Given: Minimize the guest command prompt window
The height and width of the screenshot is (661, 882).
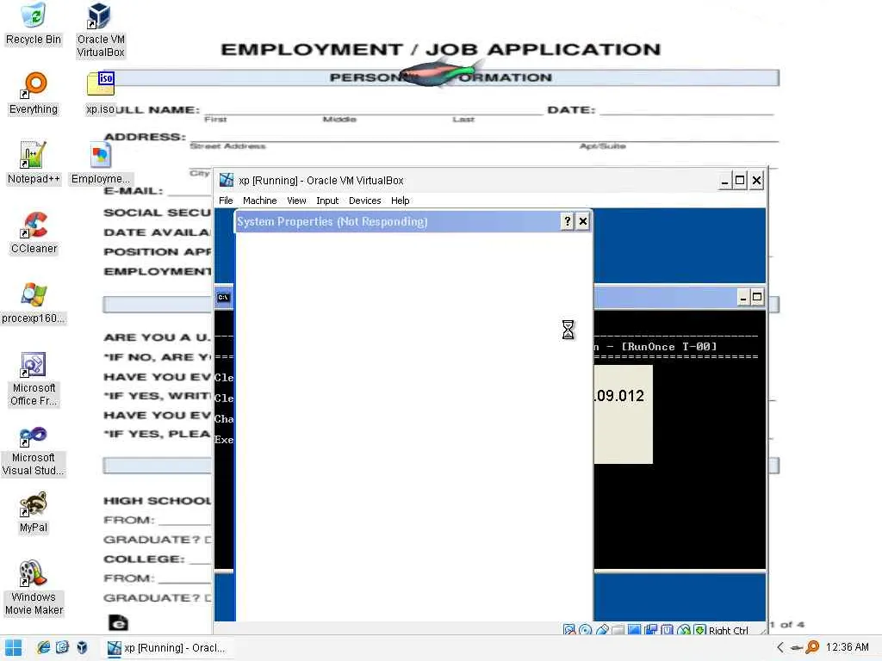Looking at the screenshot, I should [743, 297].
